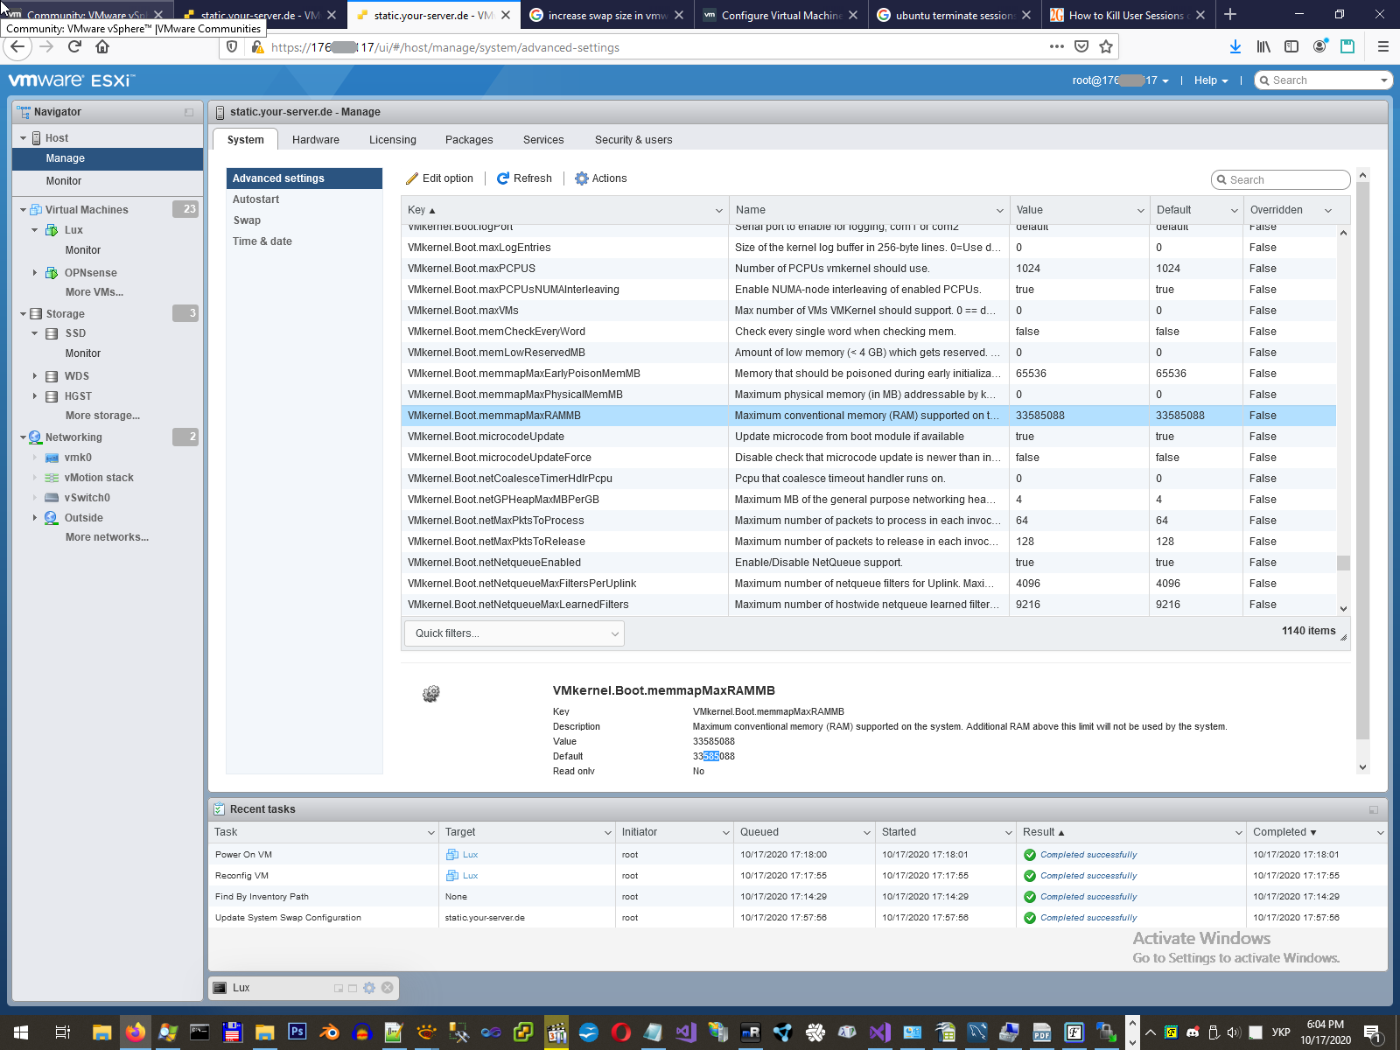Close the Lux console entry in bottom bar

pyautogui.click(x=387, y=988)
